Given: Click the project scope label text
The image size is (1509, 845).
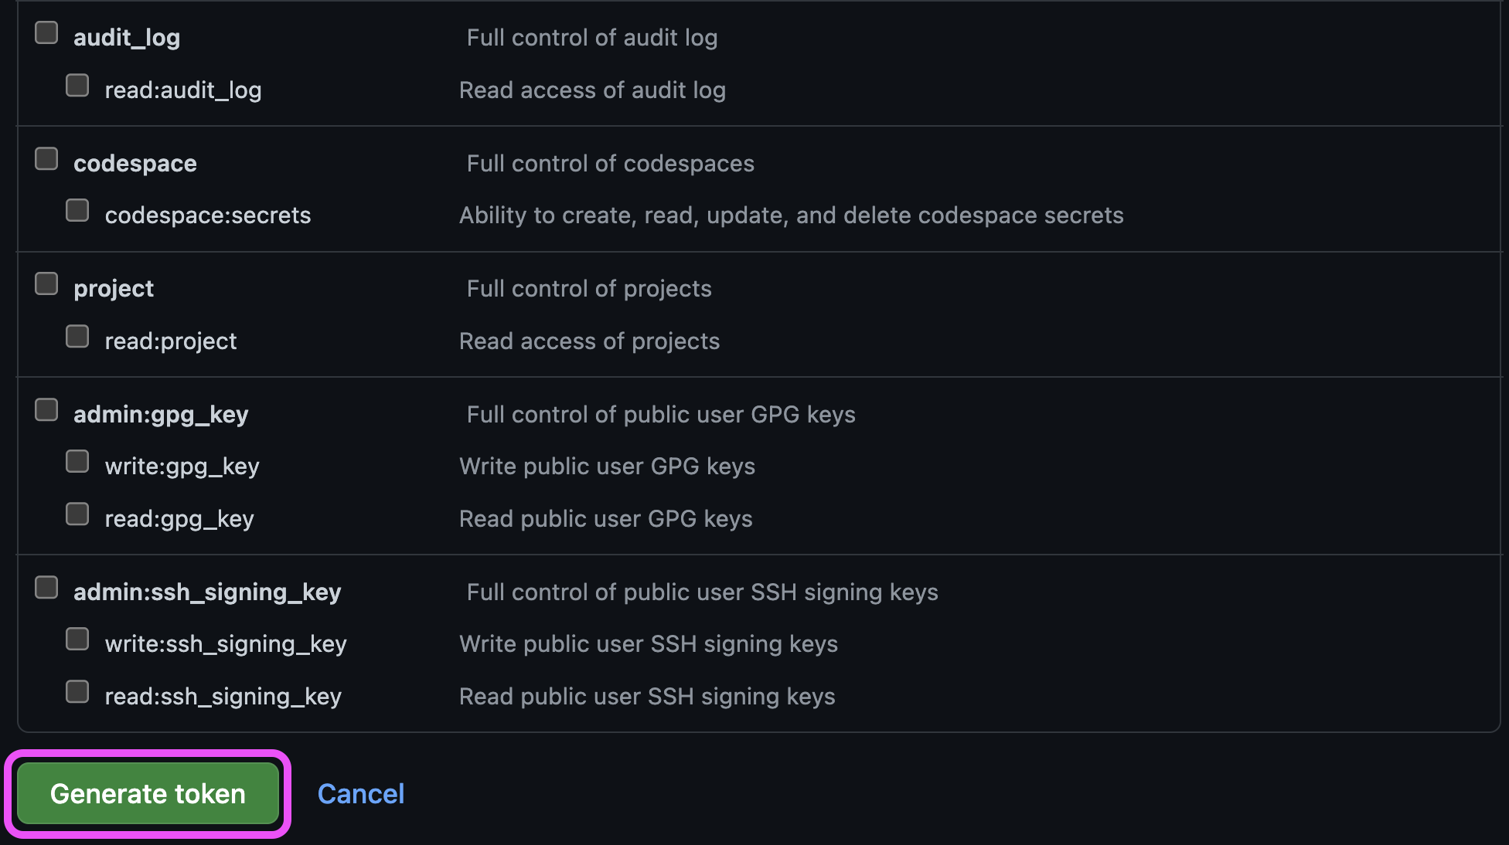Looking at the screenshot, I should 114,289.
